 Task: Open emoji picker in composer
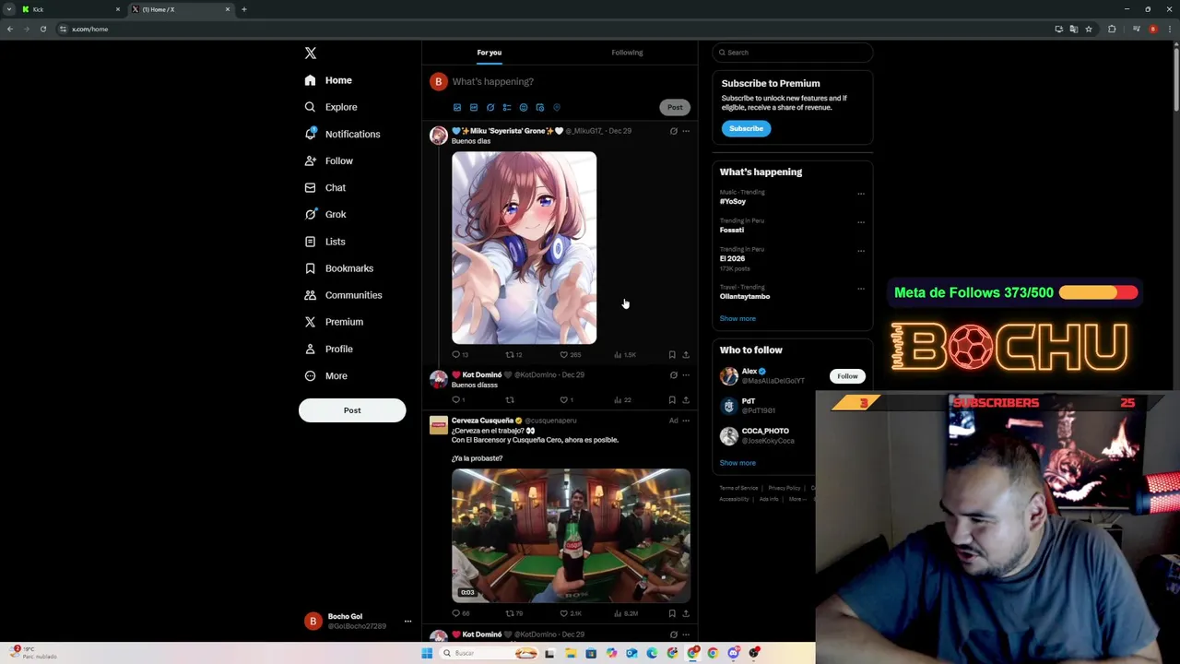point(524,107)
